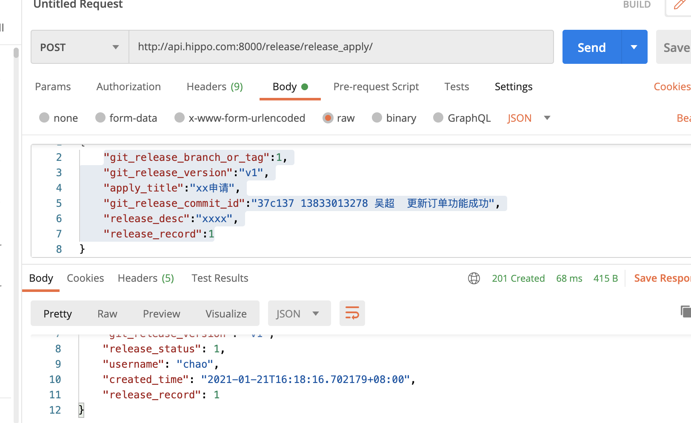
Task: Click the 201 Created status text
Action: click(518, 278)
